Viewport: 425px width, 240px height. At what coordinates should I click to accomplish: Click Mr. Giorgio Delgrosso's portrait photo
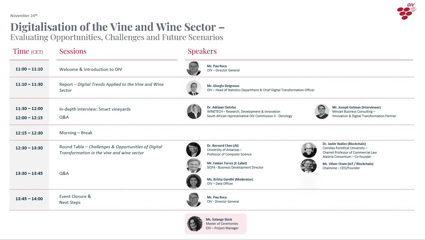click(194, 88)
